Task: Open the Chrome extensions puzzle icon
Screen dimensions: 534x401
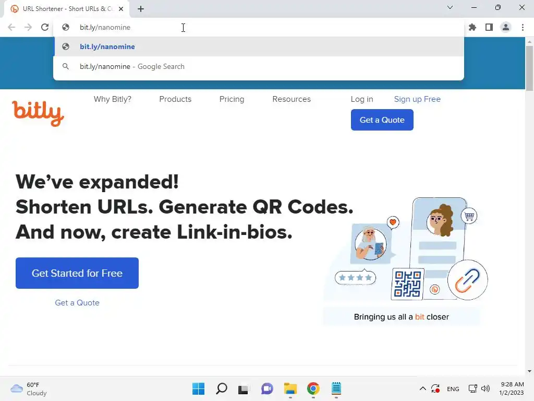Action: [x=472, y=27]
